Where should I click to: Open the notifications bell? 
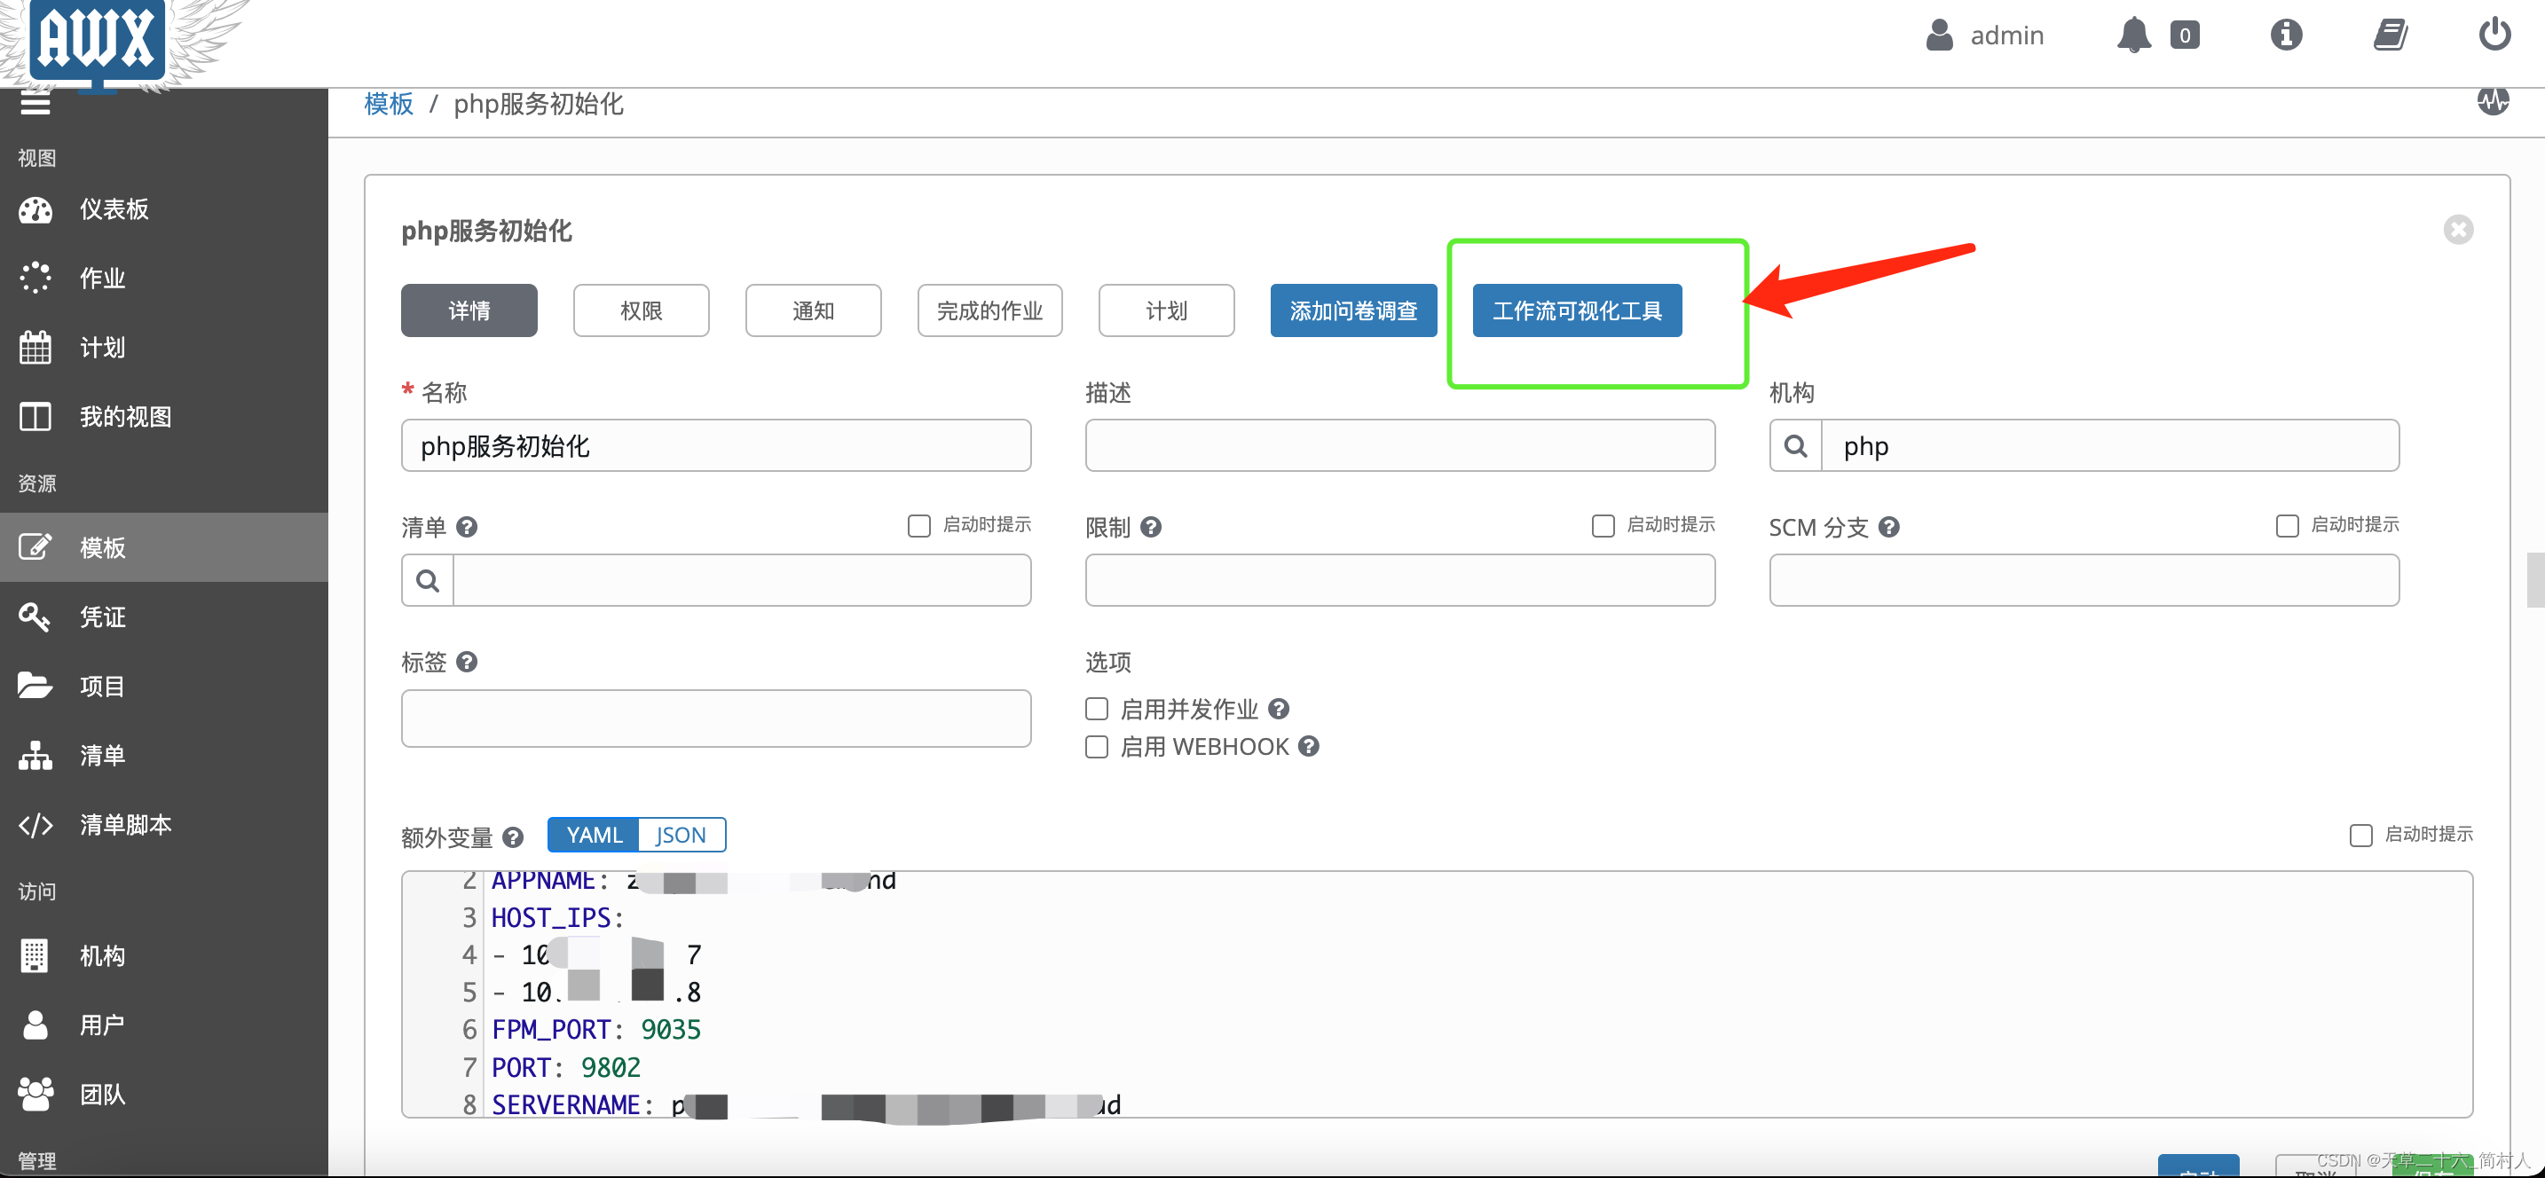pos(2133,35)
